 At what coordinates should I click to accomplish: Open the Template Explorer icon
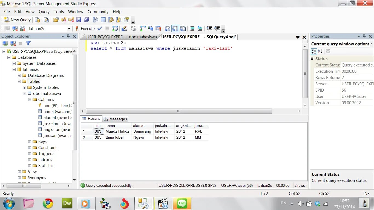pyautogui.click(x=119, y=20)
